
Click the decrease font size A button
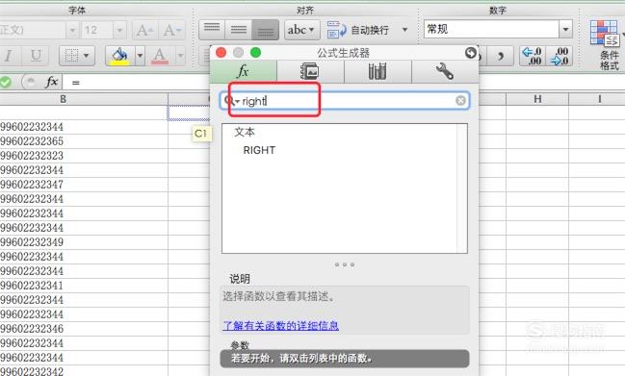[x=171, y=30]
